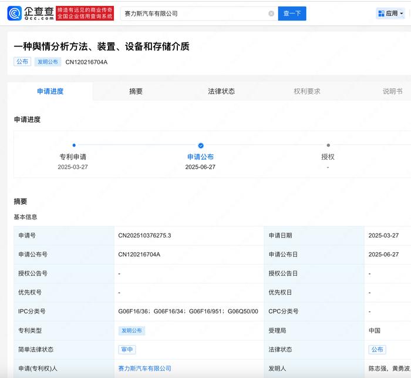Click the 授权 timeline dot
Viewport: 411px width, 378px height.
(x=328, y=145)
